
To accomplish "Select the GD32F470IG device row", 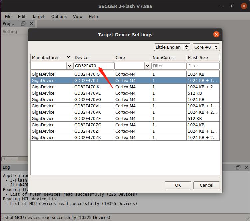I will point(125,74).
